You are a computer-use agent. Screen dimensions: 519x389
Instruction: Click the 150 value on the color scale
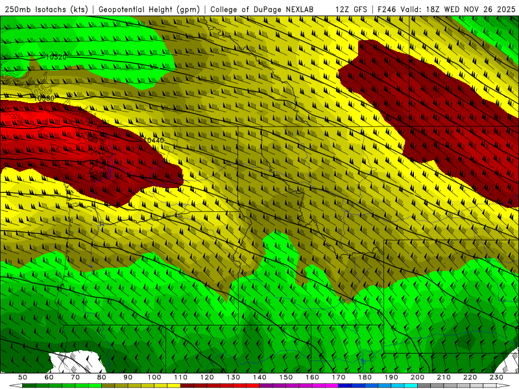[286, 377]
